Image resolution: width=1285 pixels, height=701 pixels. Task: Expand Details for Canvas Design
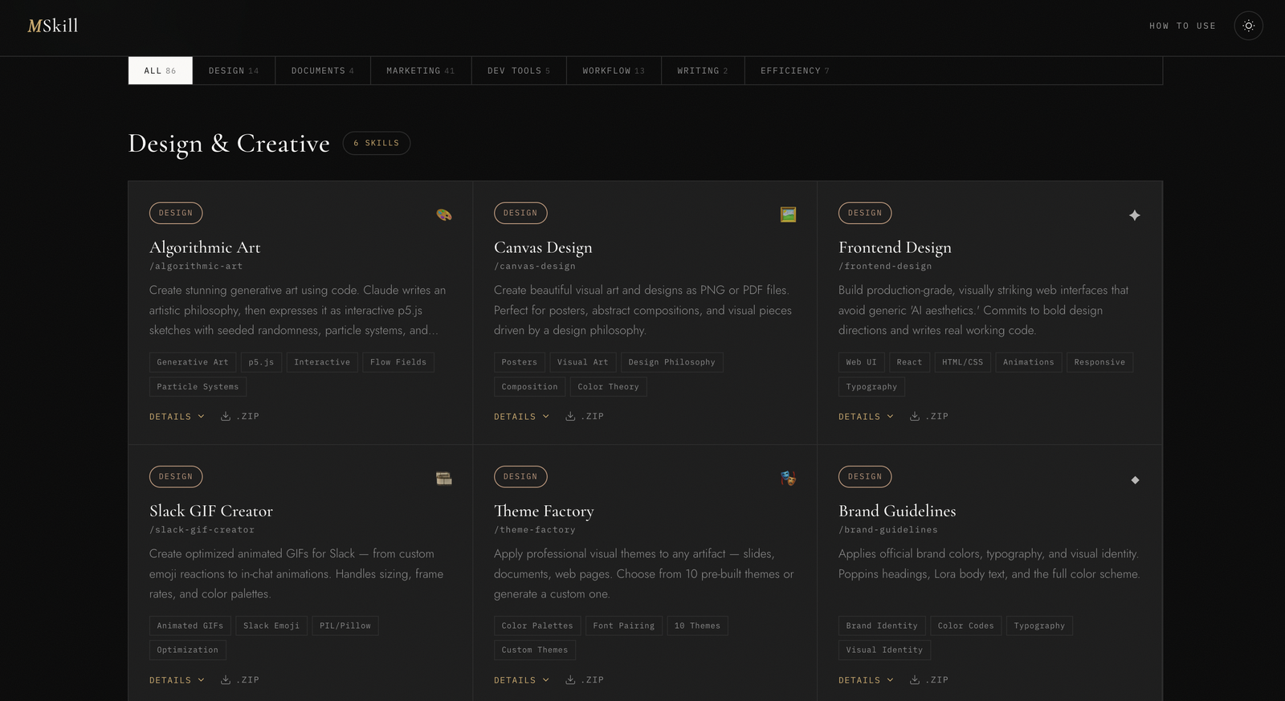pos(521,417)
